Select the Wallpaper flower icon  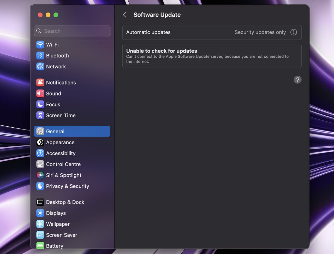(x=40, y=224)
